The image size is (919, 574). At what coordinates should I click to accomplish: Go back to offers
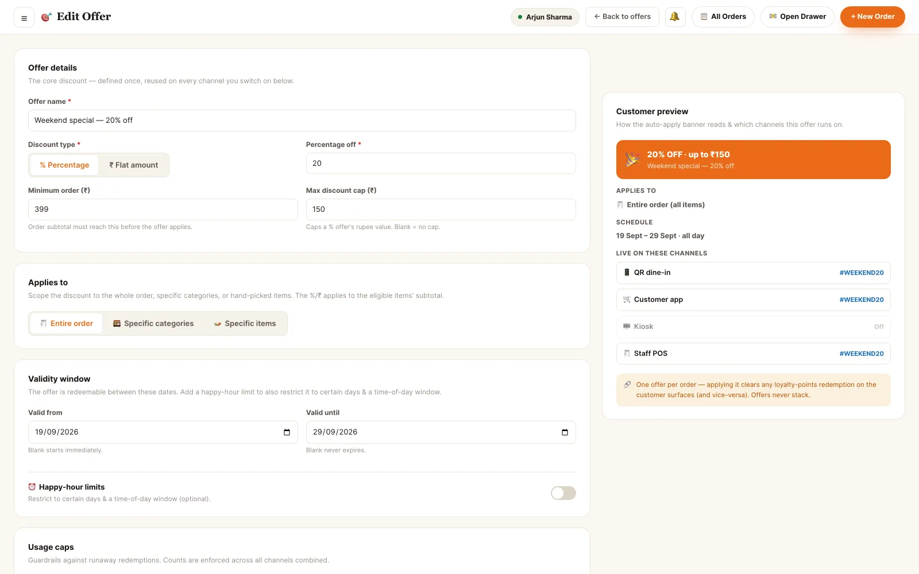click(622, 17)
